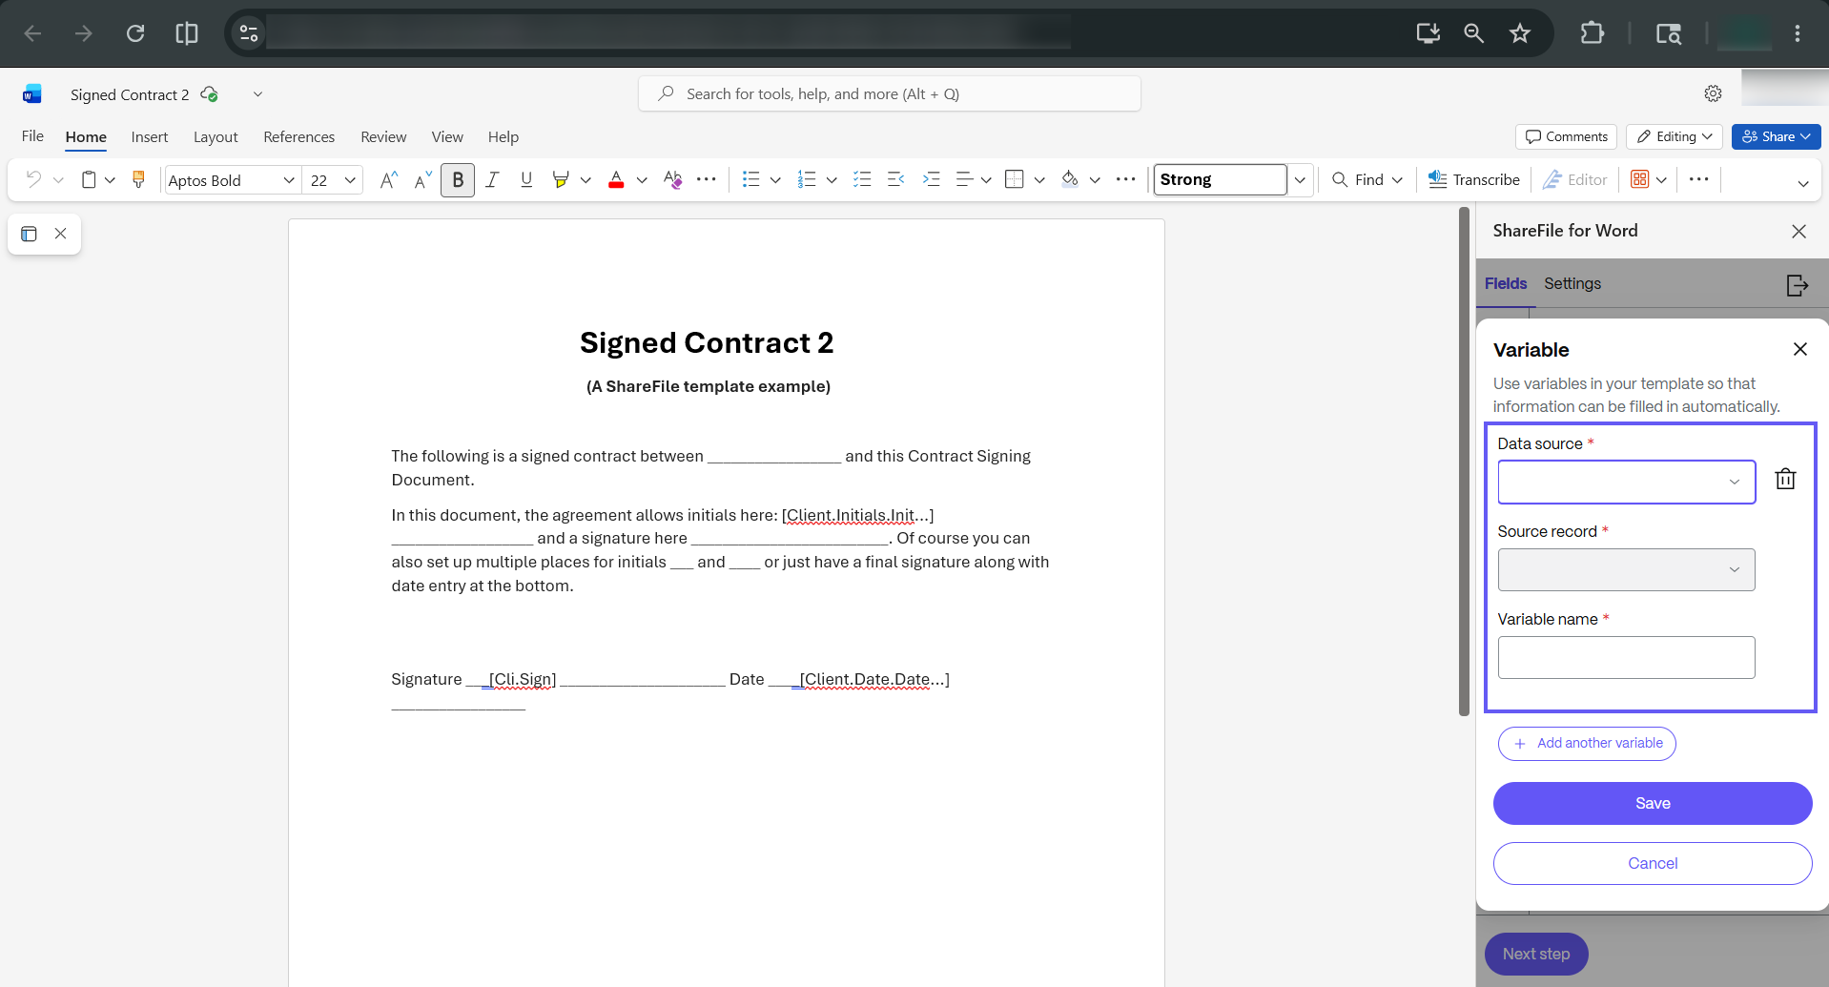This screenshot has height=987, width=1829.
Task: Click the add-ins grid icon
Action: [x=1639, y=179]
